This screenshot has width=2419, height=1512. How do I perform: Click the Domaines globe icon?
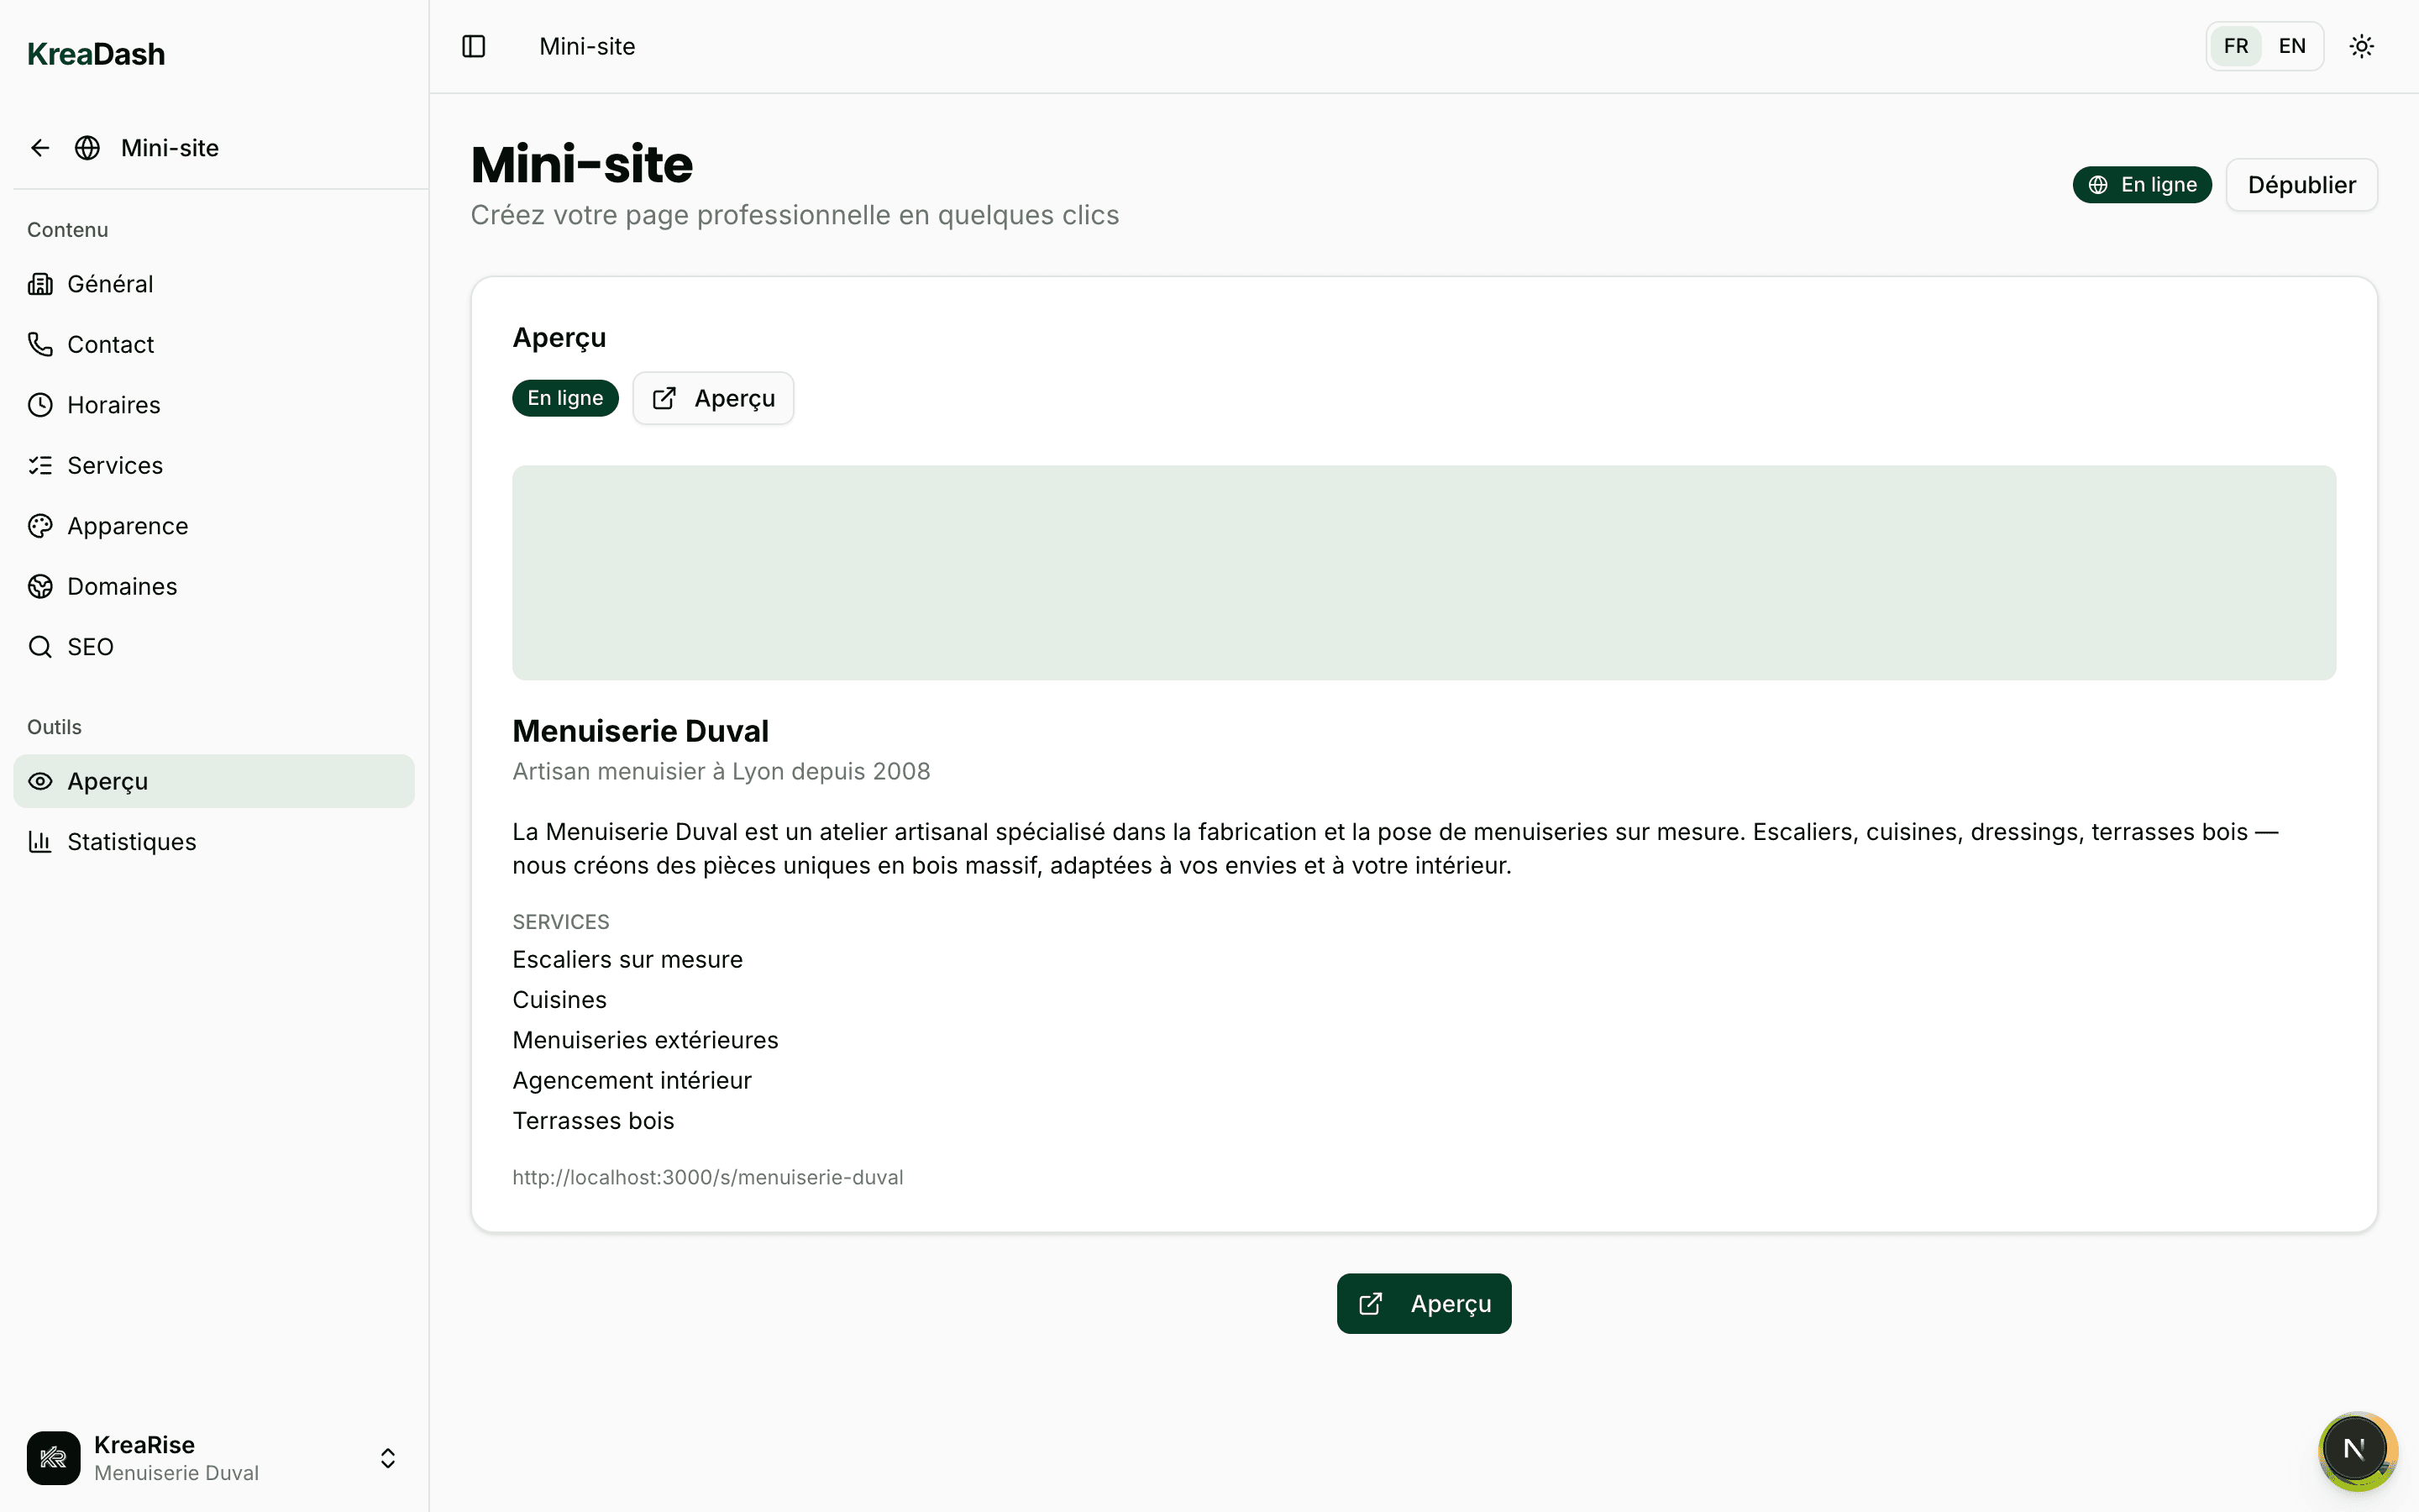coord(40,585)
